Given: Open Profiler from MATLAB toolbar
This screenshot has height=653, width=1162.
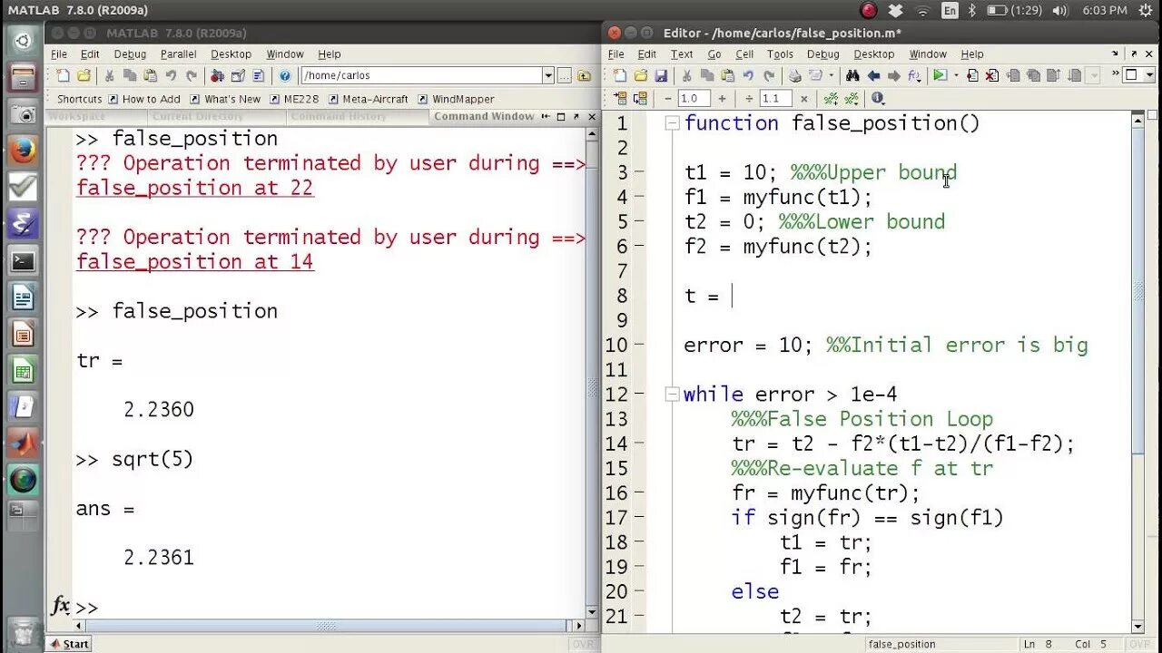Looking at the screenshot, I should pyautogui.click(x=258, y=76).
